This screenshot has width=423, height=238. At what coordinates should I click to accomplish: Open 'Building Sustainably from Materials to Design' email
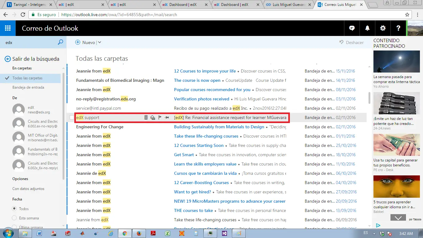(x=219, y=127)
